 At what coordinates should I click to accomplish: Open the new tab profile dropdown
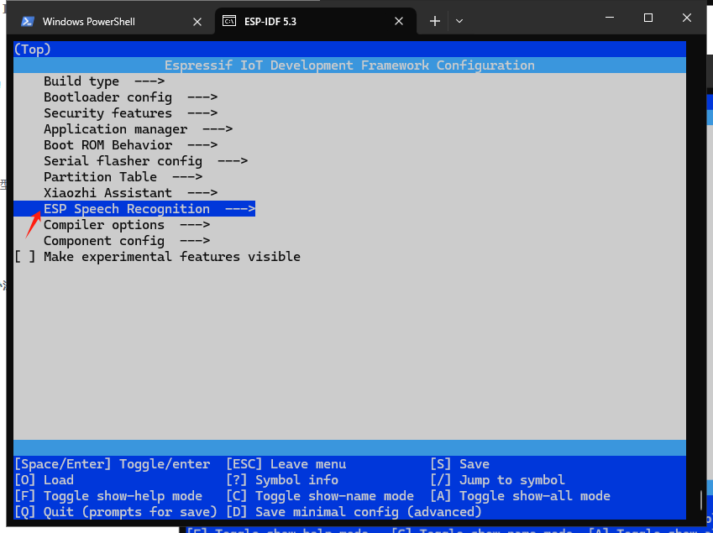tap(459, 21)
